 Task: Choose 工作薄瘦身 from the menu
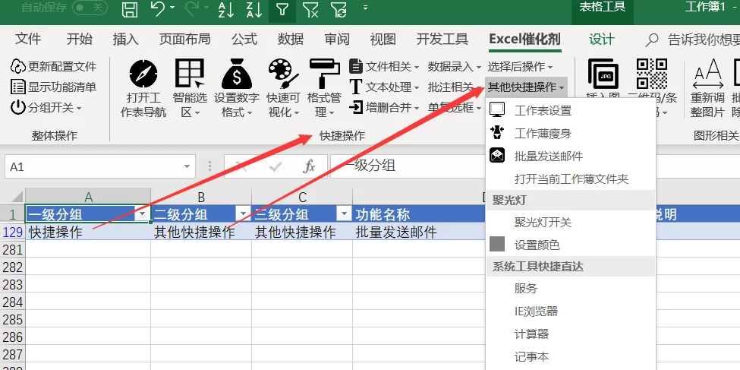pyautogui.click(x=571, y=133)
